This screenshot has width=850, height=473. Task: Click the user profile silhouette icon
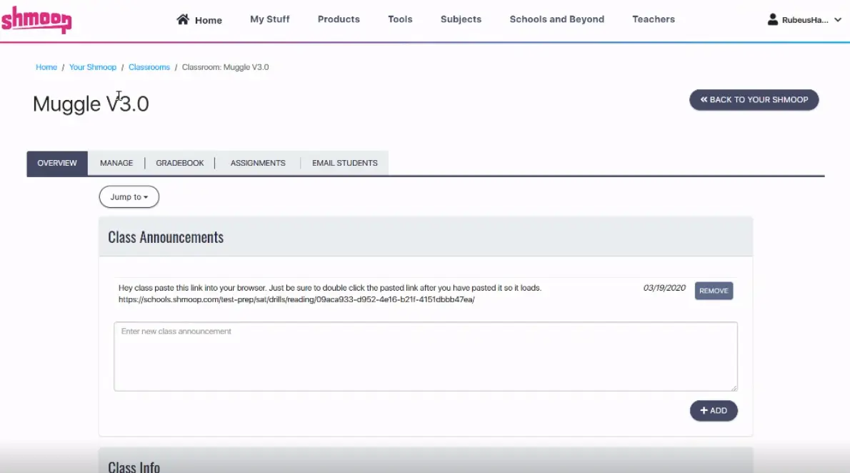(x=772, y=19)
